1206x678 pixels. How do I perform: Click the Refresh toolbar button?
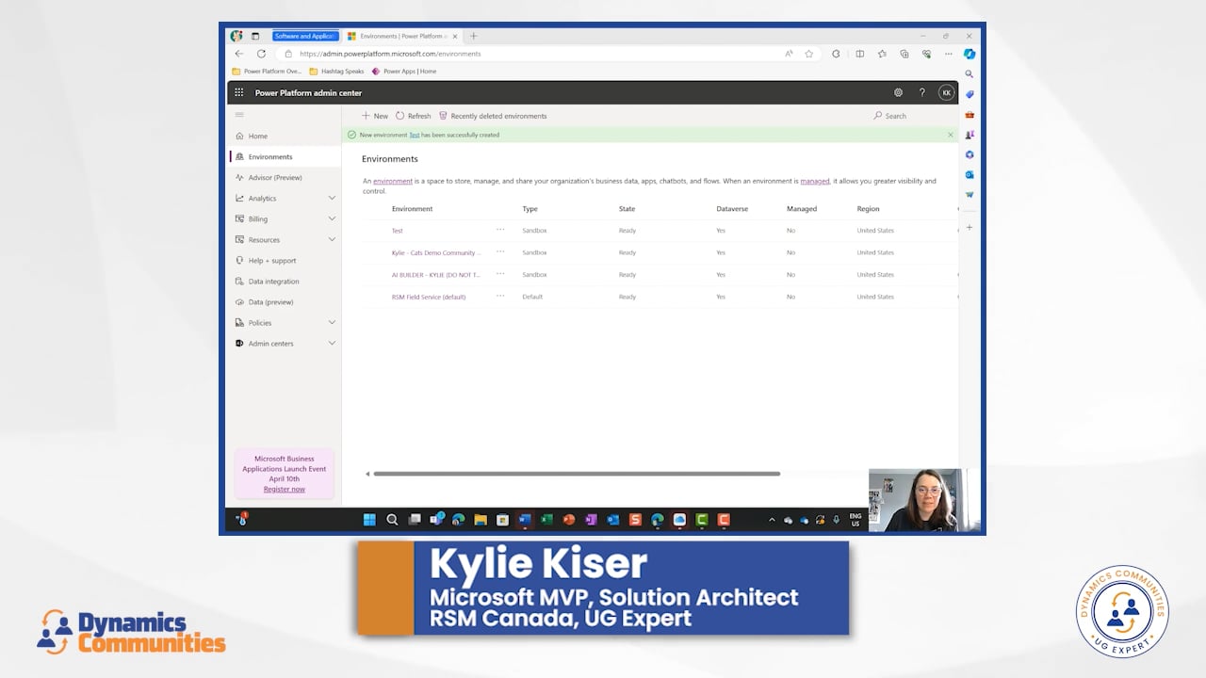pyautogui.click(x=413, y=116)
